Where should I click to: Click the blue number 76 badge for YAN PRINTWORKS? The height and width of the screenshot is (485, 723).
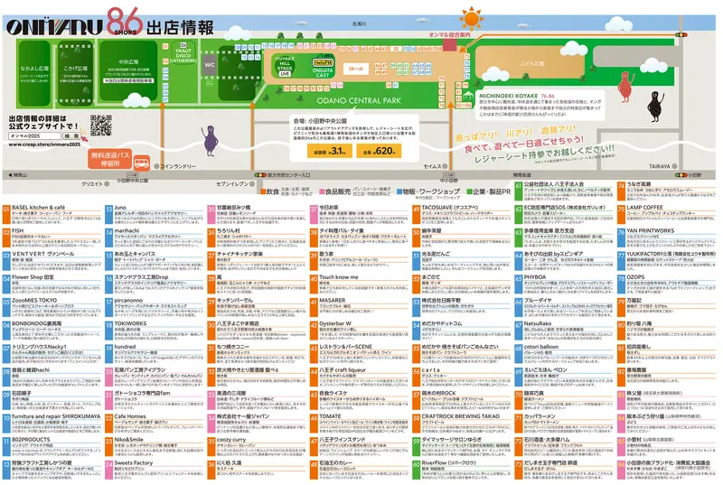point(621,238)
